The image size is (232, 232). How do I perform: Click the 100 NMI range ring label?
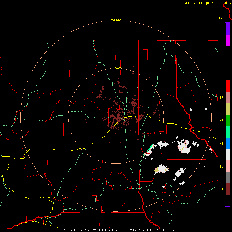[116, 20]
